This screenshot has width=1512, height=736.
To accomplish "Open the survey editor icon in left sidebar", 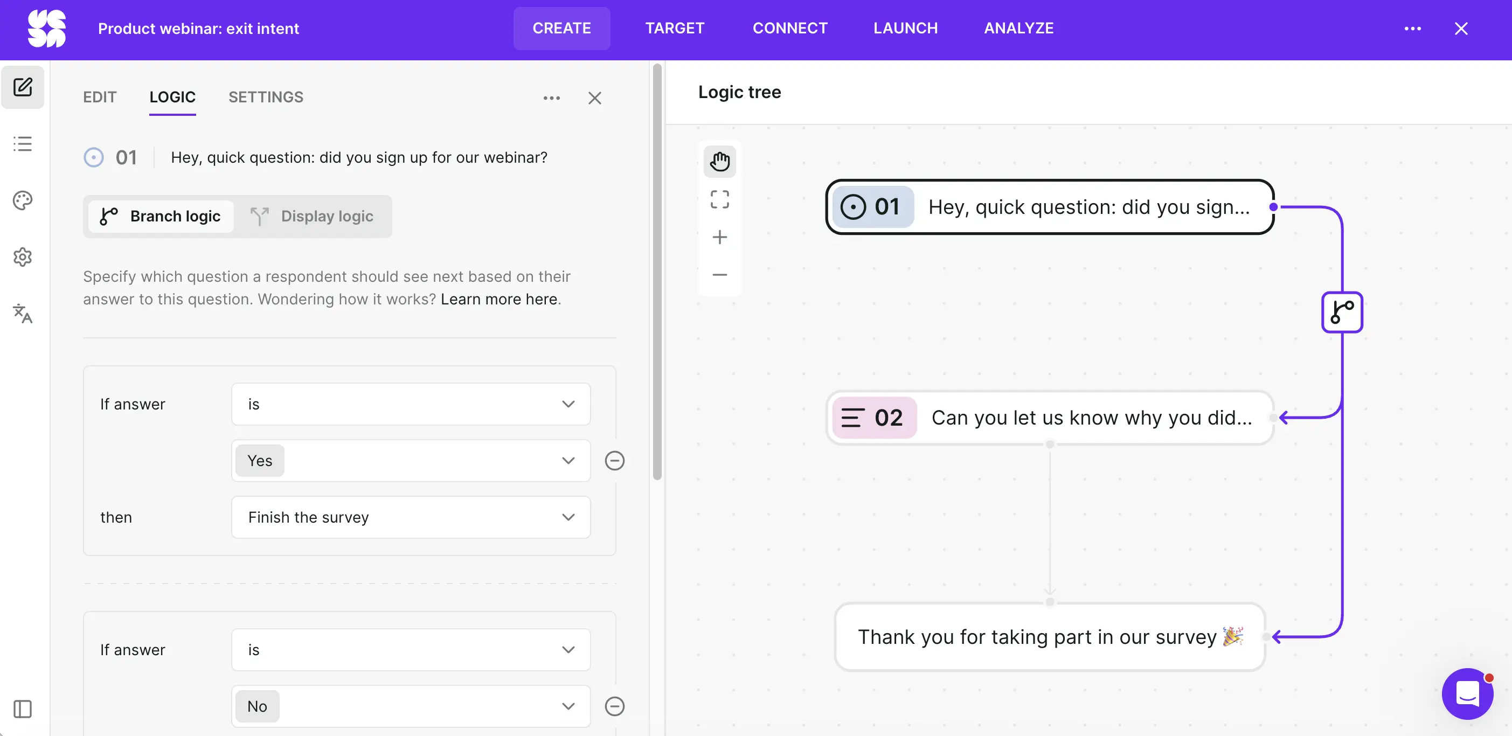I will (x=22, y=87).
